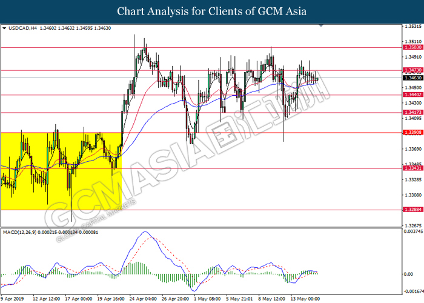The width and height of the screenshot is (424, 303).
Task: Click the 19 Apr 16:00 time label
Action: [111, 299]
